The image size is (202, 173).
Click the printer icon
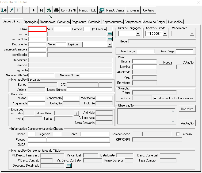pyautogui.click(x=56, y=10)
